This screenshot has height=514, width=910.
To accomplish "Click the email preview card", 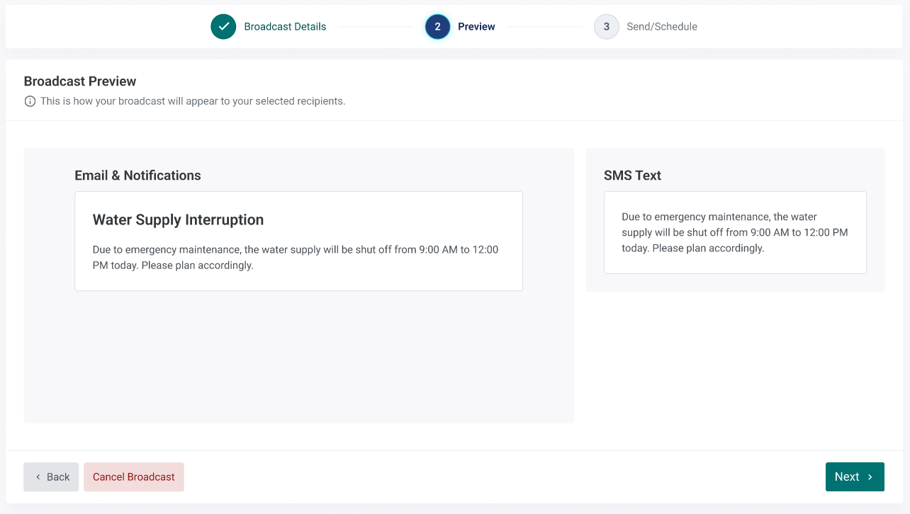I will [x=298, y=241].
